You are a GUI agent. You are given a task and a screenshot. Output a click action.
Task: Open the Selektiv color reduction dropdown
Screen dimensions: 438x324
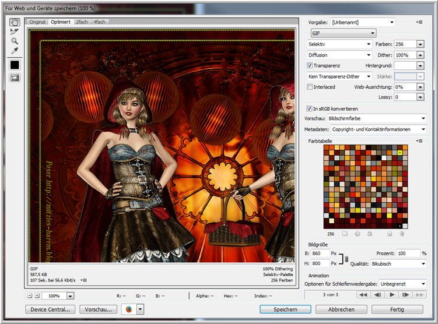tap(339, 44)
